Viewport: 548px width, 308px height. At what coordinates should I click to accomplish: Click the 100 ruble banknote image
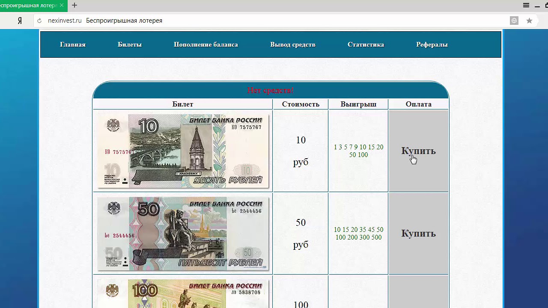(x=183, y=293)
